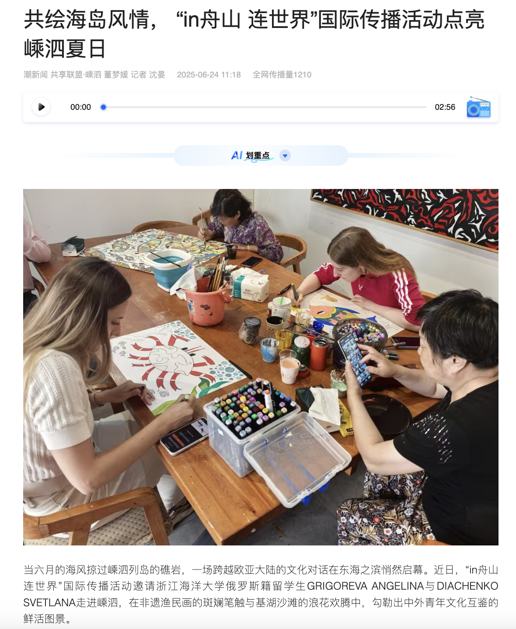Open the 共享联盟·嵊泗 source link
The height and width of the screenshot is (629, 516).
(76, 75)
